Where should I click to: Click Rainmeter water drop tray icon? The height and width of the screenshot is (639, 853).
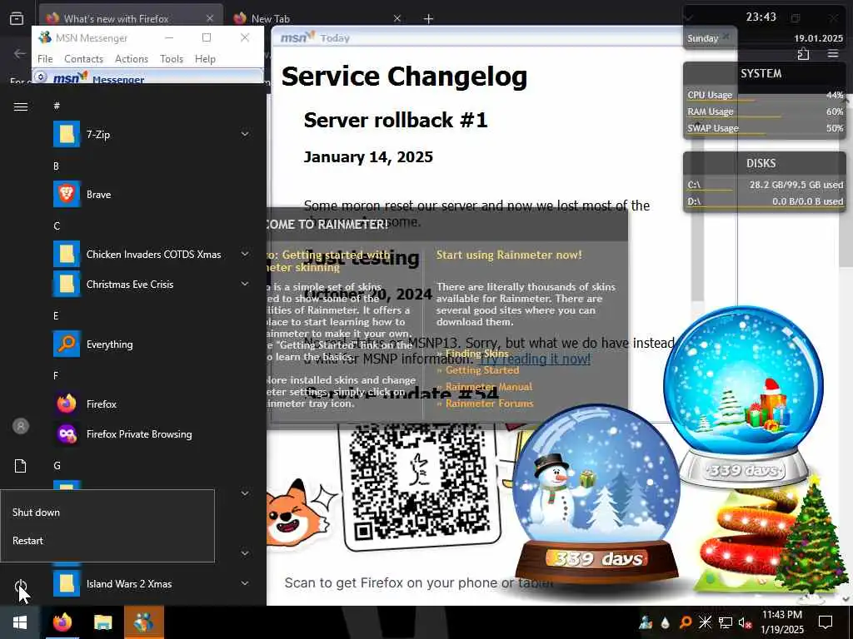(665, 622)
